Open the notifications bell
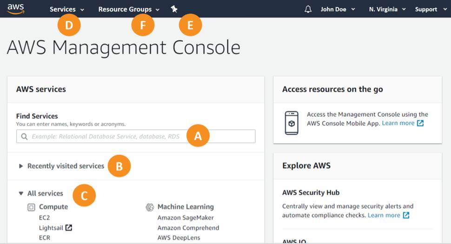The height and width of the screenshot is (244, 451). (308, 9)
